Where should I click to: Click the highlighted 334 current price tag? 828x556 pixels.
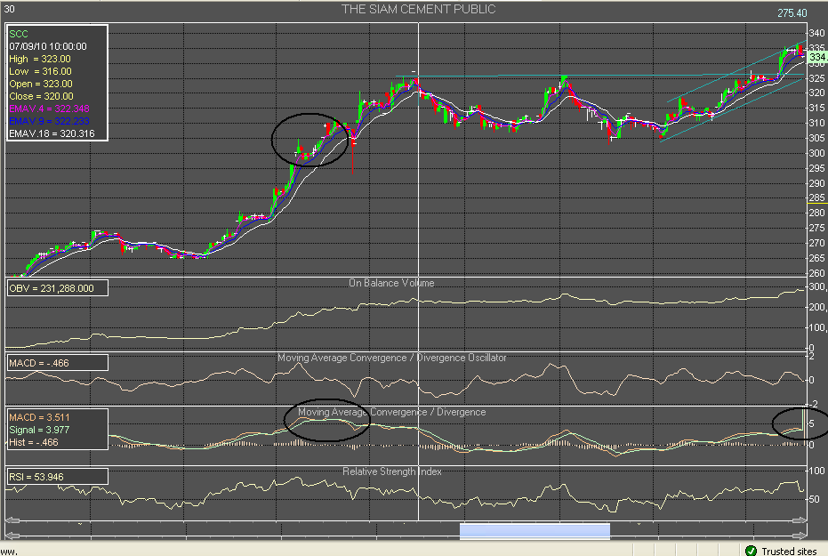pos(817,57)
